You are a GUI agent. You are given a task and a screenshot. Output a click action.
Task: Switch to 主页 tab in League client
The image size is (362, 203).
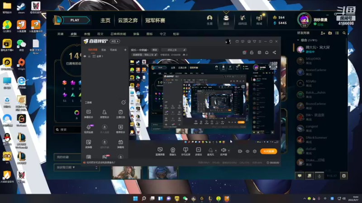(105, 20)
